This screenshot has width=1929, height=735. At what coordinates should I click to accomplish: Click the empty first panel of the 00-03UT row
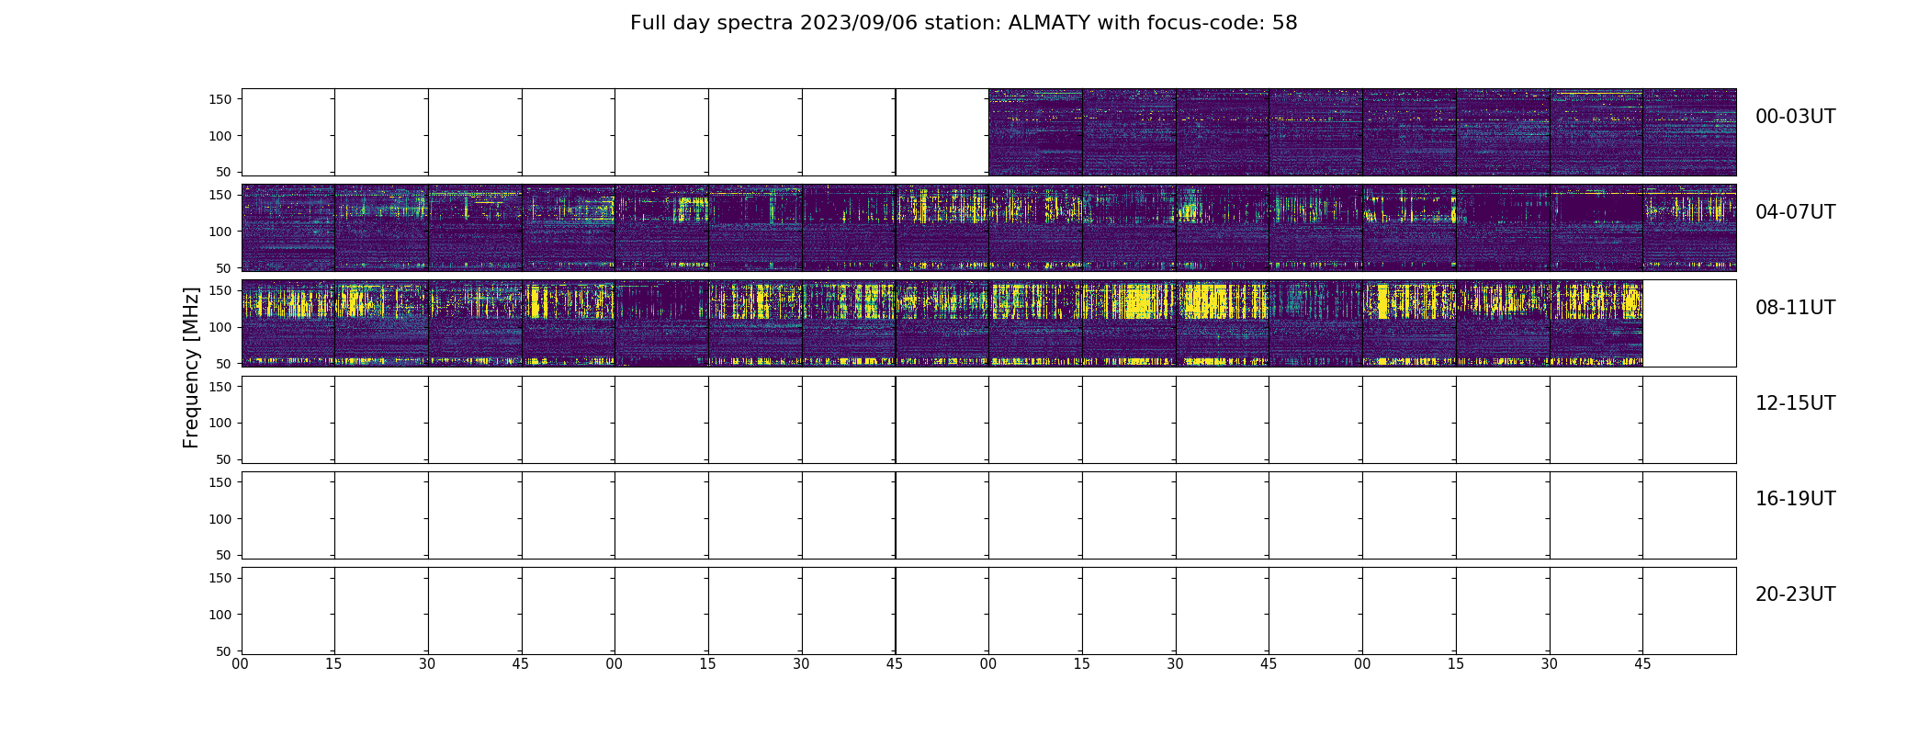click(x=288, y=132)
